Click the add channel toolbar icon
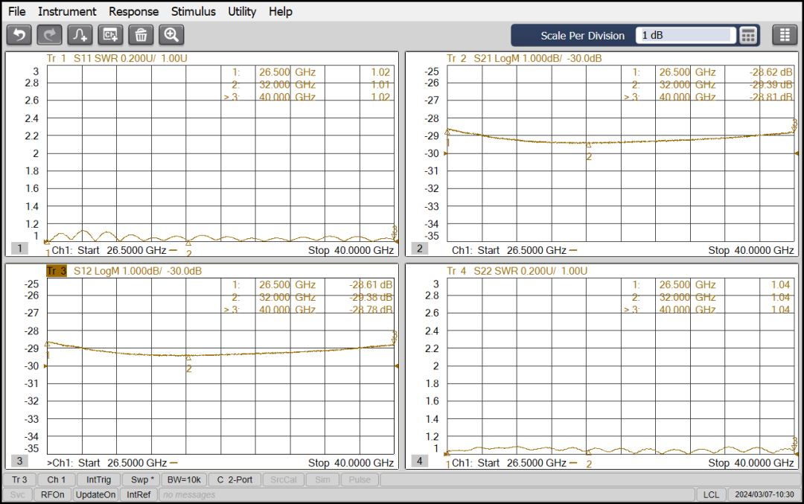 [110, 36]
